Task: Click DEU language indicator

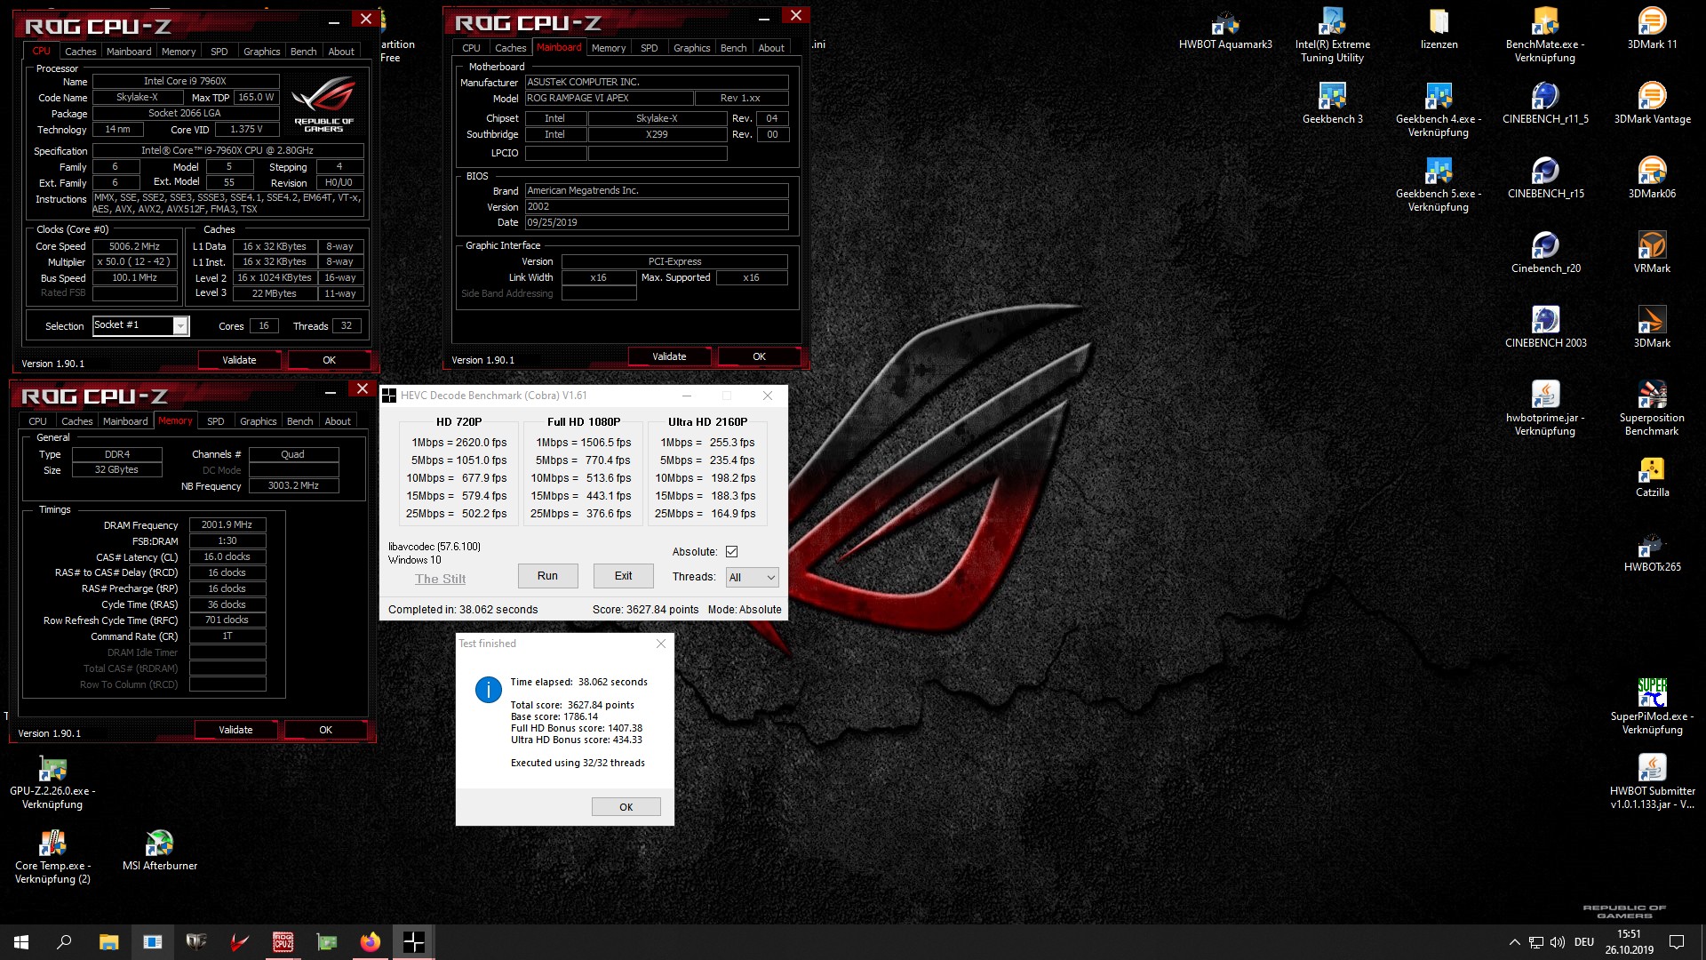Action: point(1583,942)
